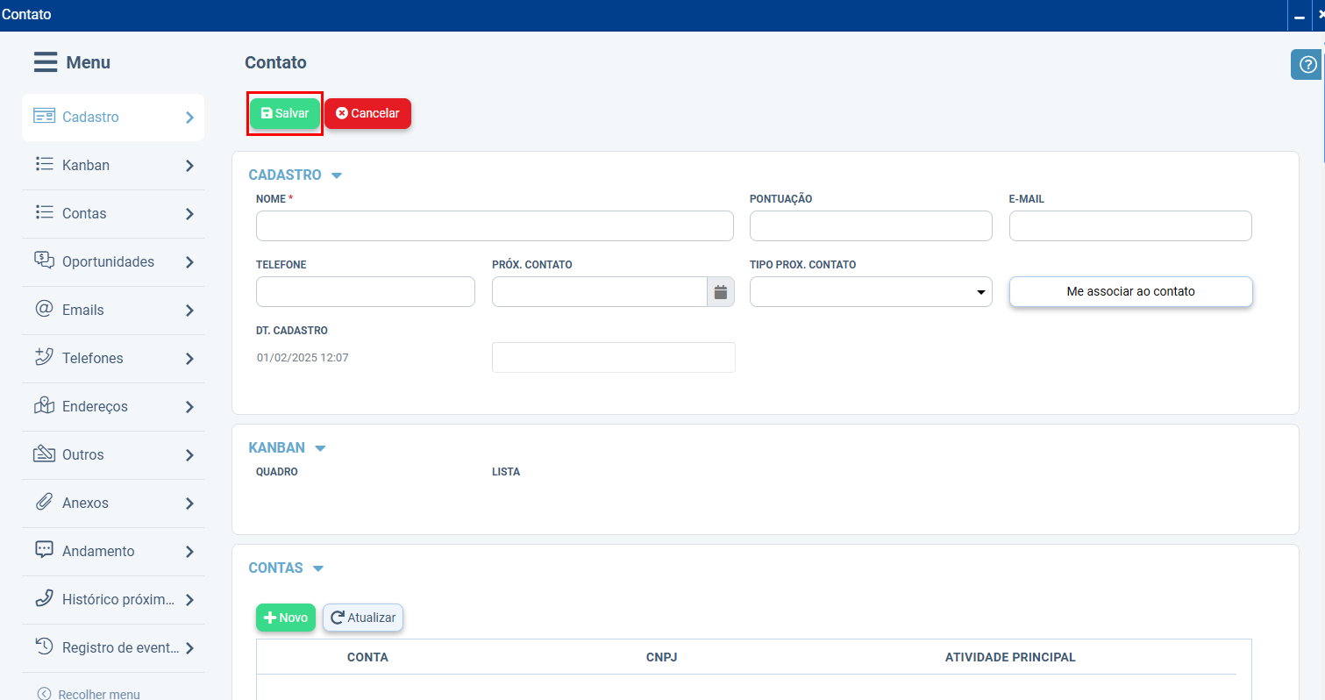Click the Atualizar refresh button
Screen dimensions: 1325x700
(363, 618)
